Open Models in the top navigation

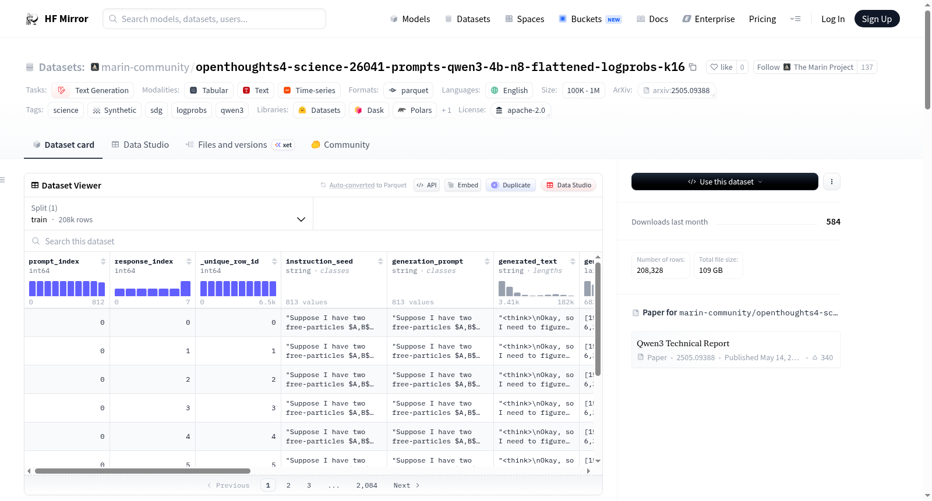[x=410, y=19]
